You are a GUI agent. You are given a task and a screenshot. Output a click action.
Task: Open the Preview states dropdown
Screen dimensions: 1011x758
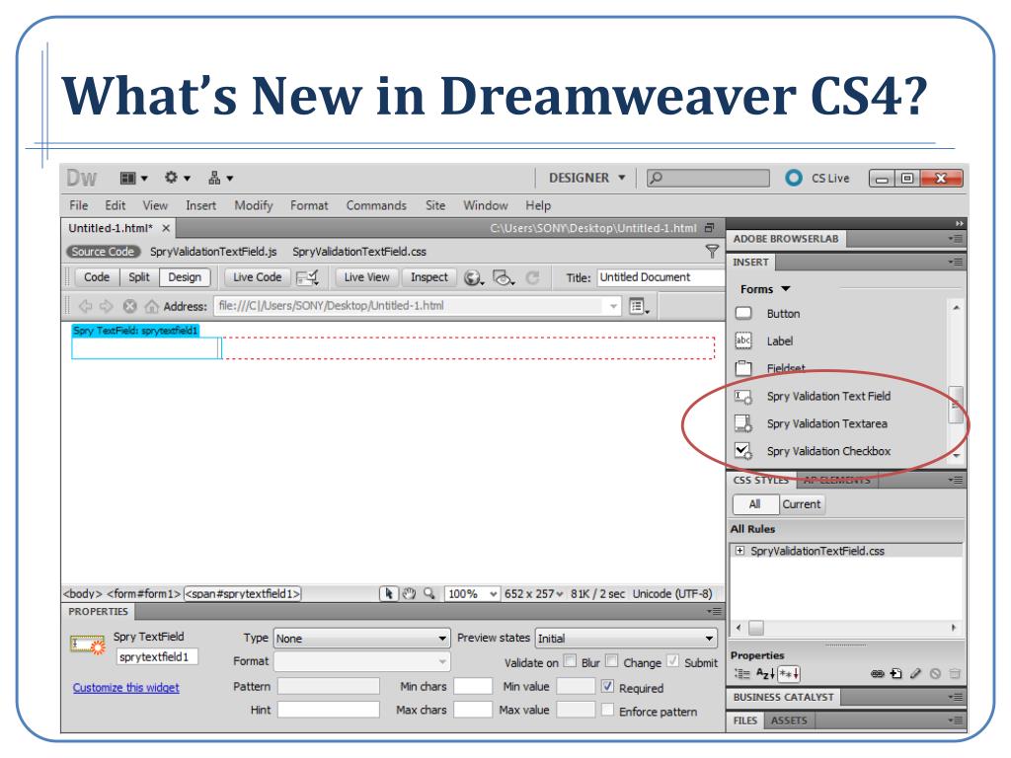626,639
